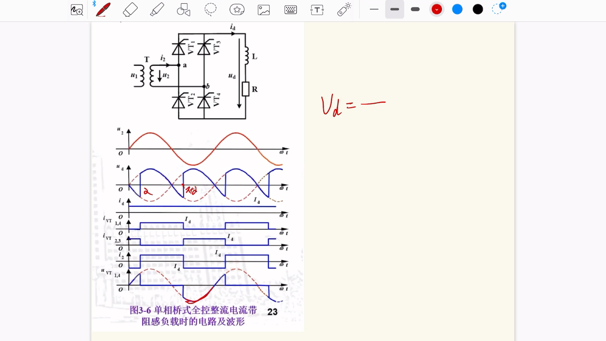Add a new color preset

click(499, 8)
